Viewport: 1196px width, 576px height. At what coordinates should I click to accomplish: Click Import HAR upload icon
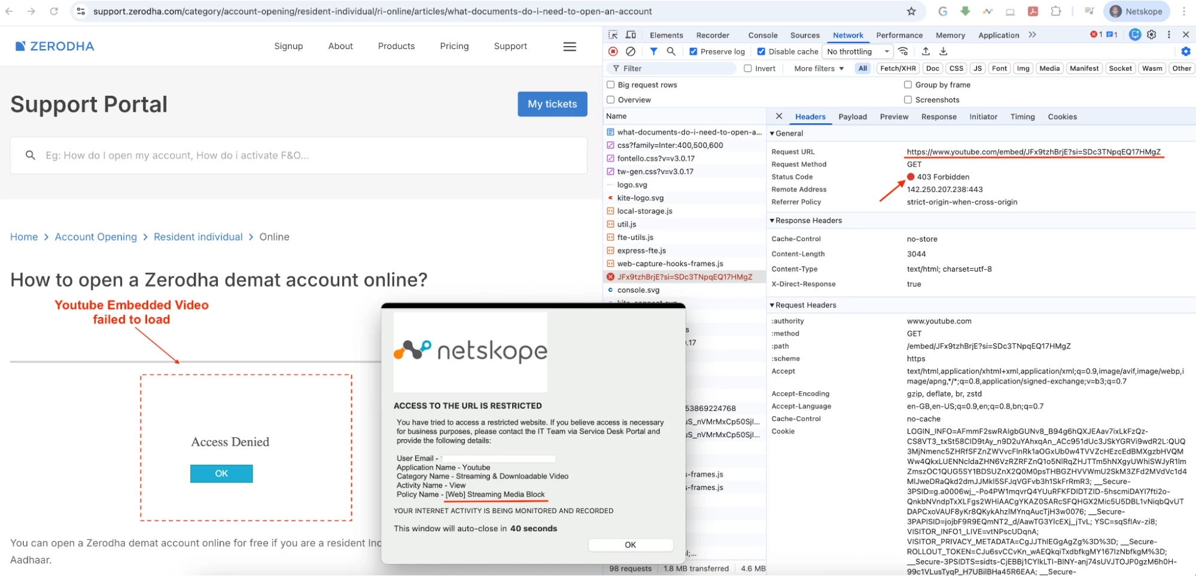(926, 51)
